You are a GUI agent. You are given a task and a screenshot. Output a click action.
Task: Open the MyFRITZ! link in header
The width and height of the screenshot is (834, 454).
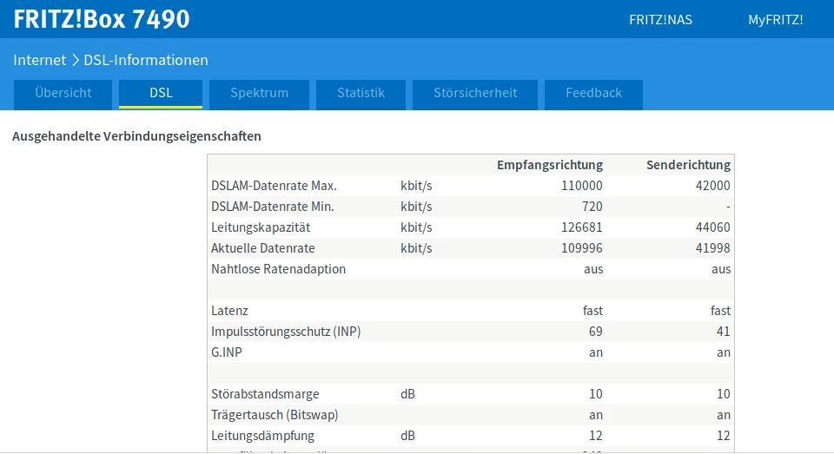(x=775, y=20)
